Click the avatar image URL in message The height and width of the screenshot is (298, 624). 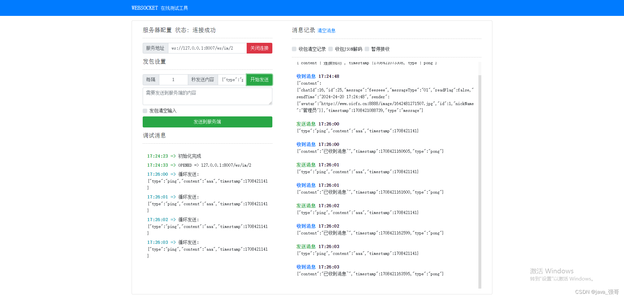[377, 104]
